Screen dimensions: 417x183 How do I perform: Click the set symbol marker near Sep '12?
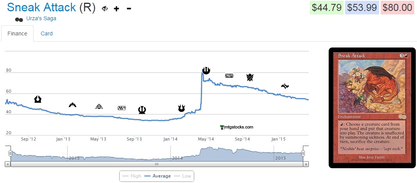click(x=38, y=99)
